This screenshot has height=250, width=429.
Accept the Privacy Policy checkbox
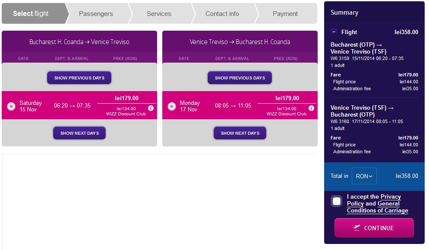point(337,201)
